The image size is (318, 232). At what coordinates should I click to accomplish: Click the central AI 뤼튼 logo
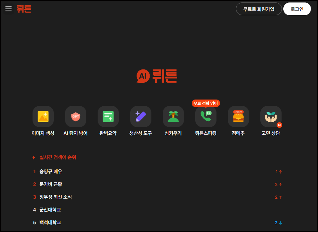[x=157, y=75]
